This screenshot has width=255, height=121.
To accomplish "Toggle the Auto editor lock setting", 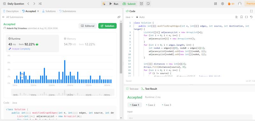I will point(140,17).
